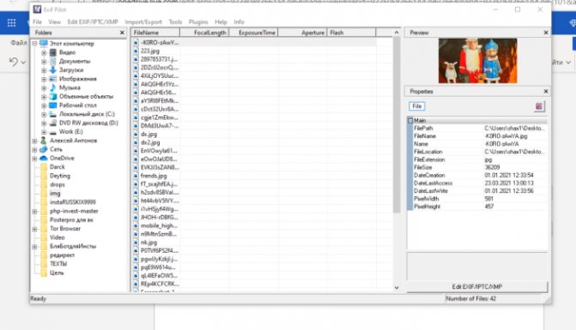
Task: Collapse the Этот компьютер tree node
Action: pos(34,44)
